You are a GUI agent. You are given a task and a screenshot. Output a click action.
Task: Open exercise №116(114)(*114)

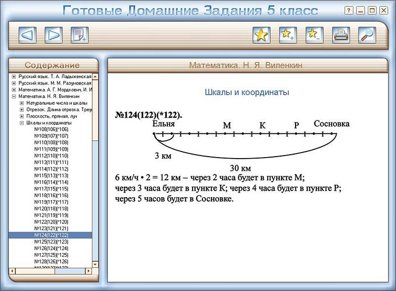pyautogui.click(x=51, y=182)
